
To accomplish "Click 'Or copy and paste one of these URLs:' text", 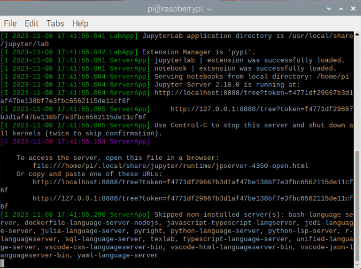I will [90, 174].
